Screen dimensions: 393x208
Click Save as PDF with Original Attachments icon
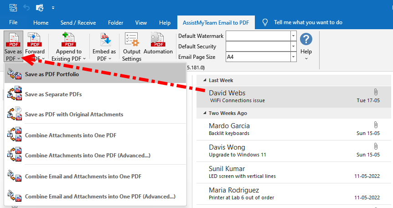click(x=14, y=114)
